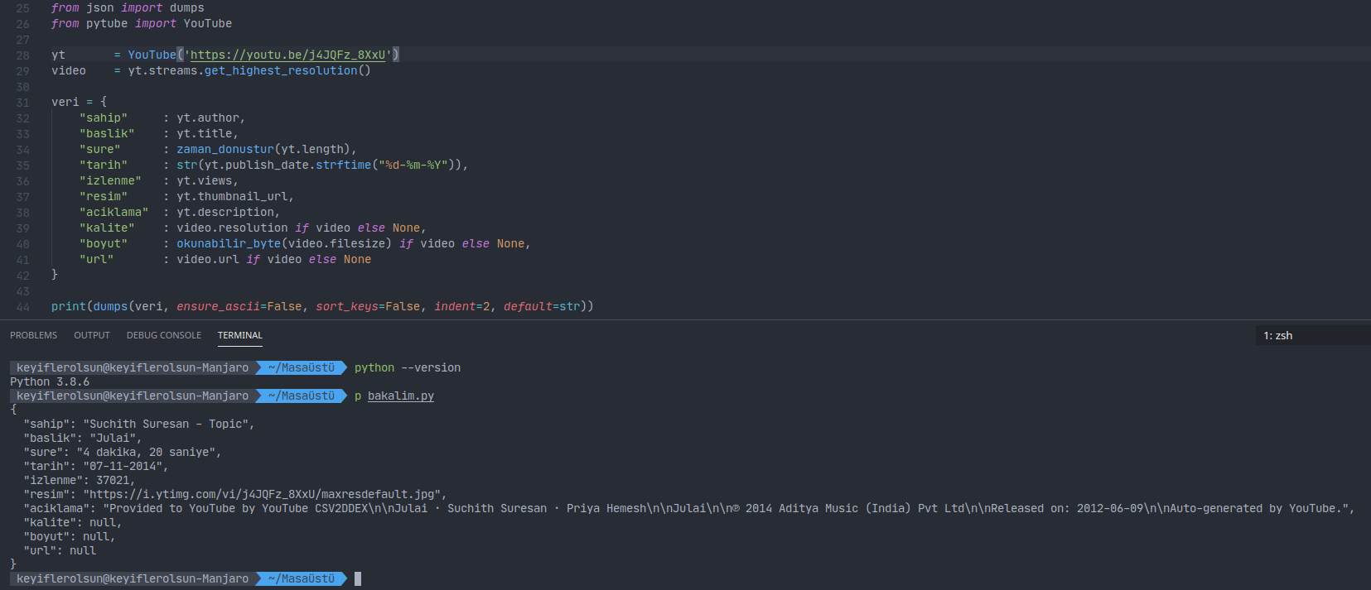Click the strftime format string "%d-%m-%Y"
This screenshot has width=1371, height=590.
[x=413, y=165]
